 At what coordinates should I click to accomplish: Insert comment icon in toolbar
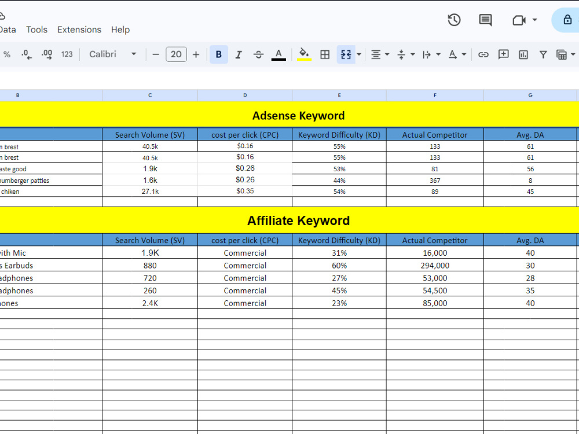click(503, 54)
